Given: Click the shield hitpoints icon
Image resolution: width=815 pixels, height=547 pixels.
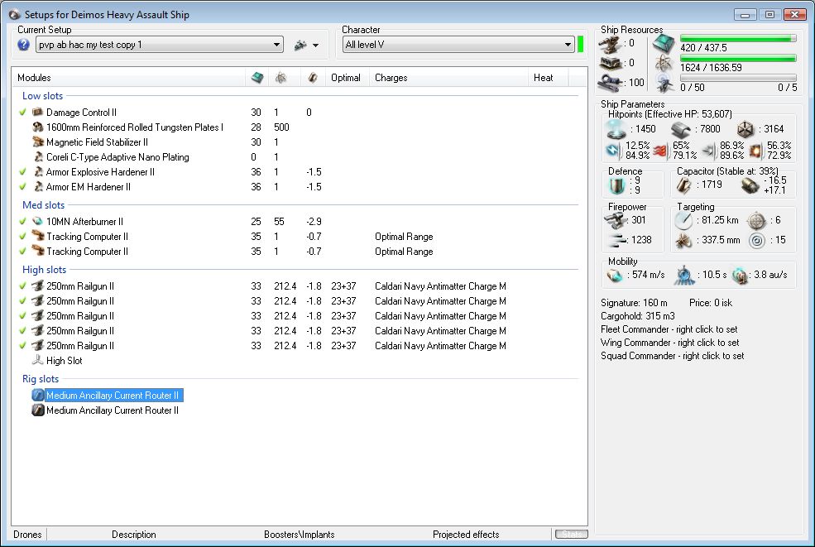Looking at the screenshot, I should [616, 129].
